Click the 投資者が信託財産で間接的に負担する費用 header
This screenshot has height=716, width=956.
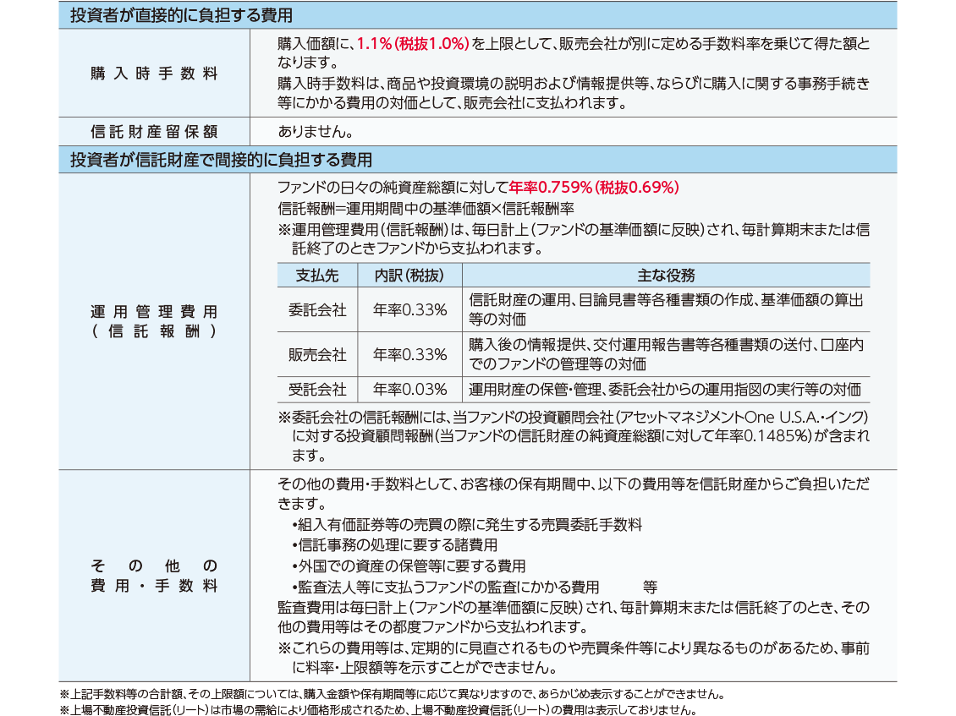click(x=221, y=160)
